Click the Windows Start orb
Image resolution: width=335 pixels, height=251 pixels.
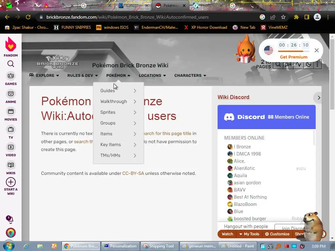(x=9, y=246)
